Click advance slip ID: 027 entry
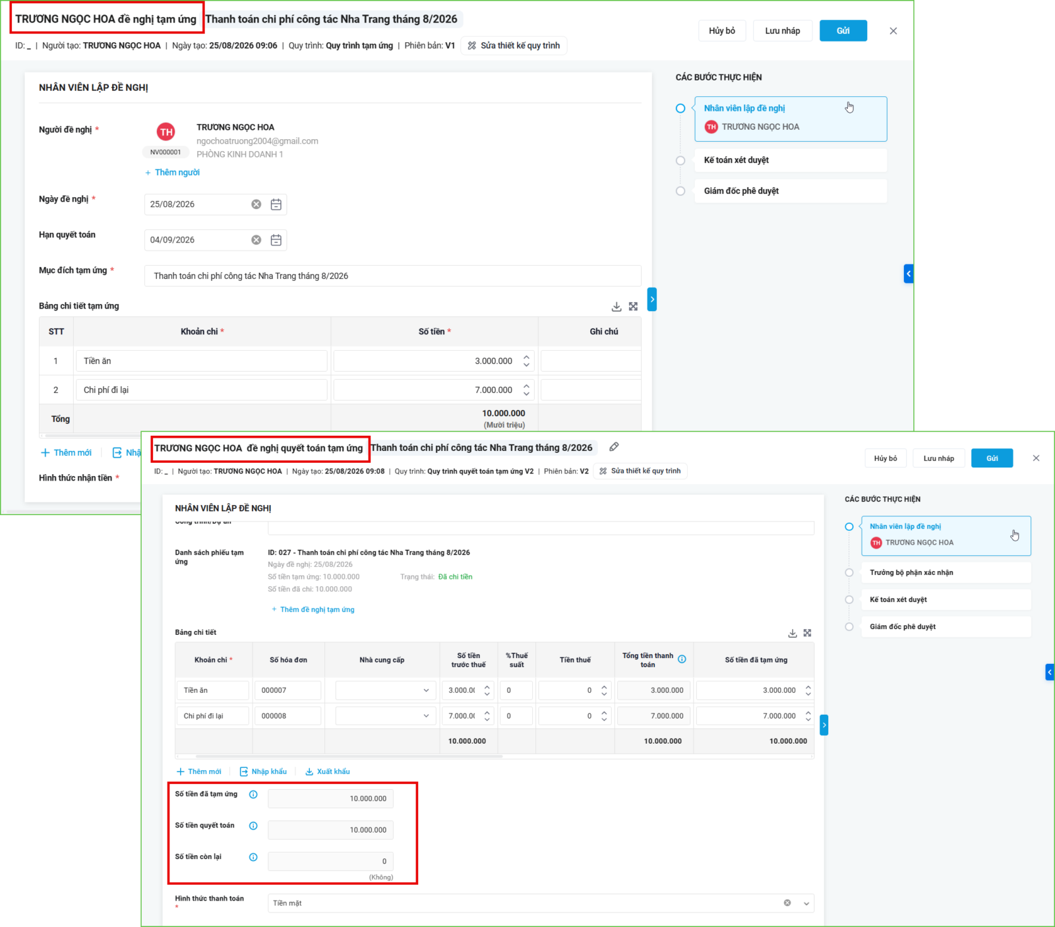1055x927 pixels. [x=369, y=553]
